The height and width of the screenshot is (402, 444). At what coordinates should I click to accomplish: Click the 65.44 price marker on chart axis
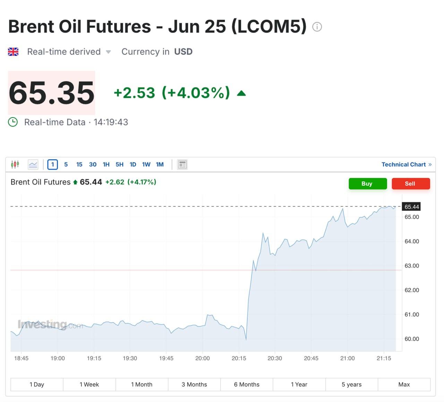click(411, 207)
